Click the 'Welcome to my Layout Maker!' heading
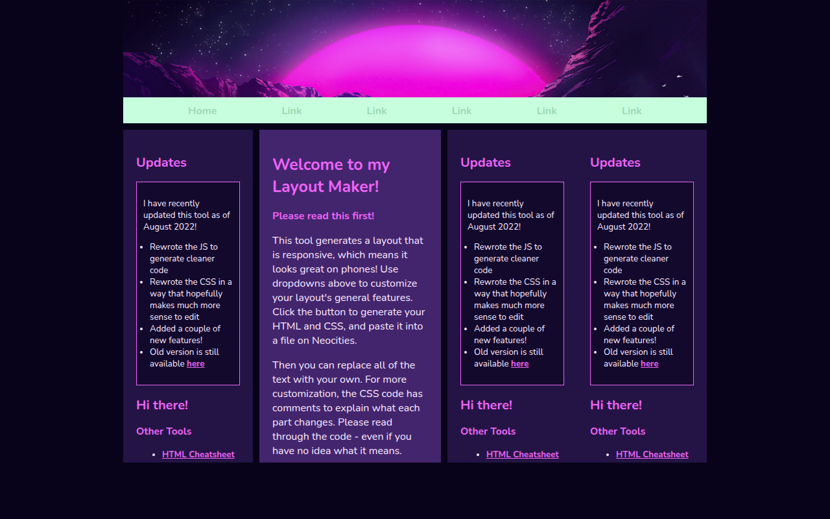 click(x=331, y=175)
